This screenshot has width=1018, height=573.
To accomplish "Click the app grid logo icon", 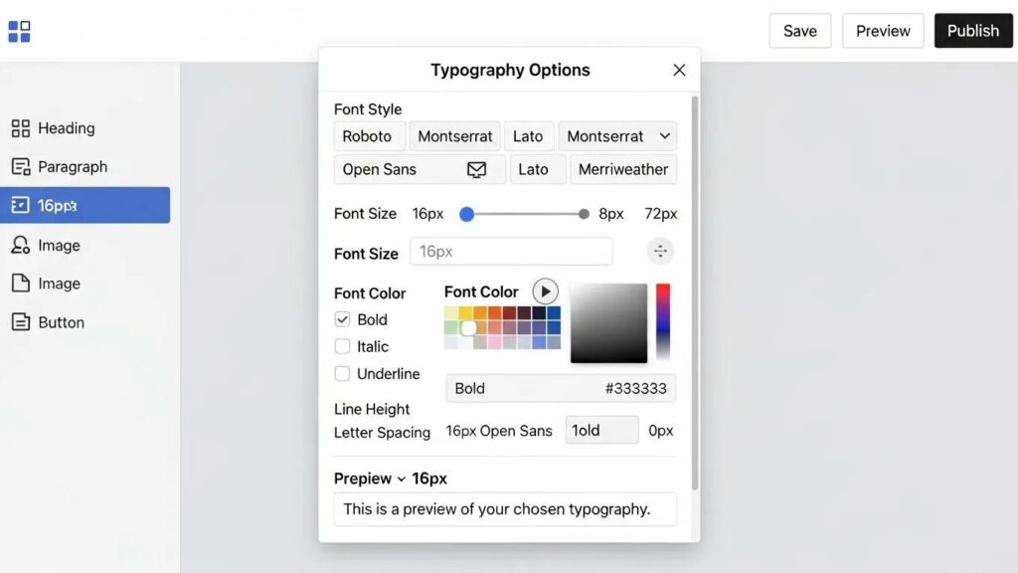I will pyautogui.click(x=19, y=31).
